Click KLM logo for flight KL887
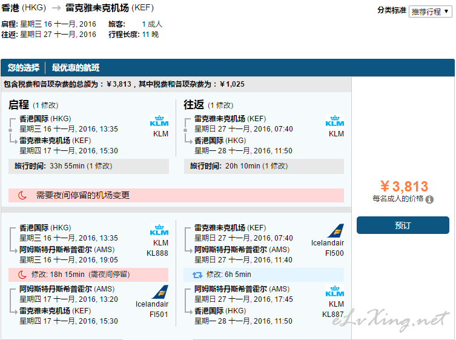This screenshot has width=456, height=340. [x=335, y=291]
